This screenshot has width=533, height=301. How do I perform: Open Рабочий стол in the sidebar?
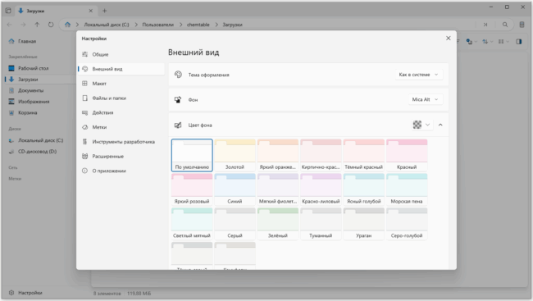[x=40, y=68]
